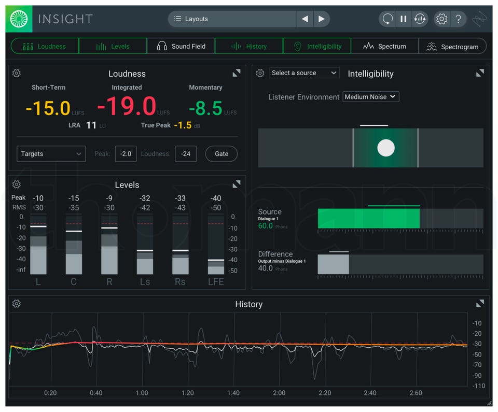
Task: Click the iZotope Insight logo icon
Action: pos(19,19)
